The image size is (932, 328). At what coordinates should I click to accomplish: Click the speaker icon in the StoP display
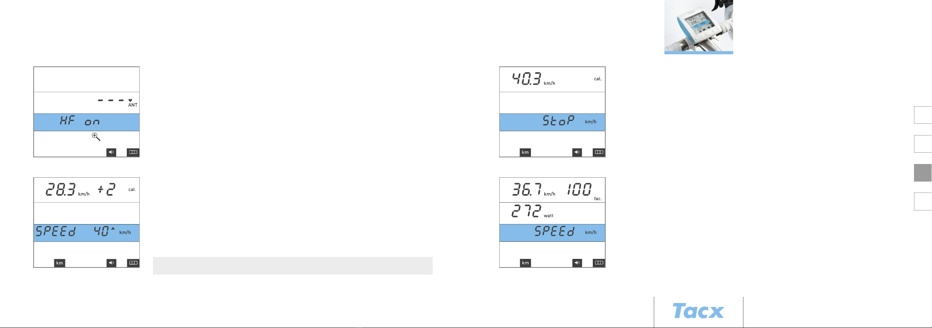click(x=577, y=152)
